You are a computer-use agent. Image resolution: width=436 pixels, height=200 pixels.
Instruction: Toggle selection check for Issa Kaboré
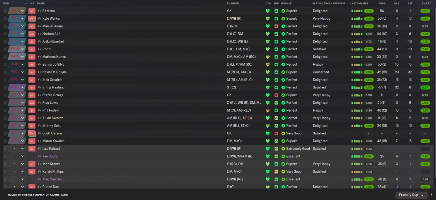[5, 149]
